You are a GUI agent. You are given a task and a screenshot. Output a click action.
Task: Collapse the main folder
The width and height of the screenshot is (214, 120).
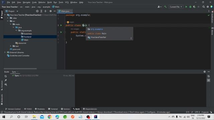coord(11,24)
